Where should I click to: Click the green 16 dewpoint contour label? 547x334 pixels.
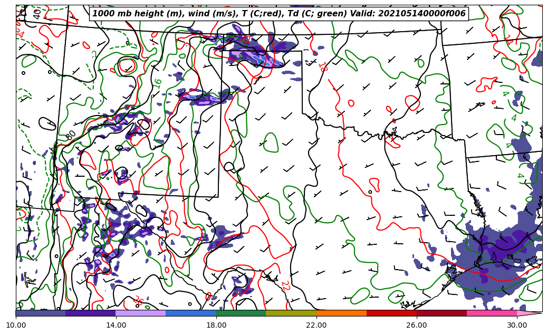click(157, 83)
